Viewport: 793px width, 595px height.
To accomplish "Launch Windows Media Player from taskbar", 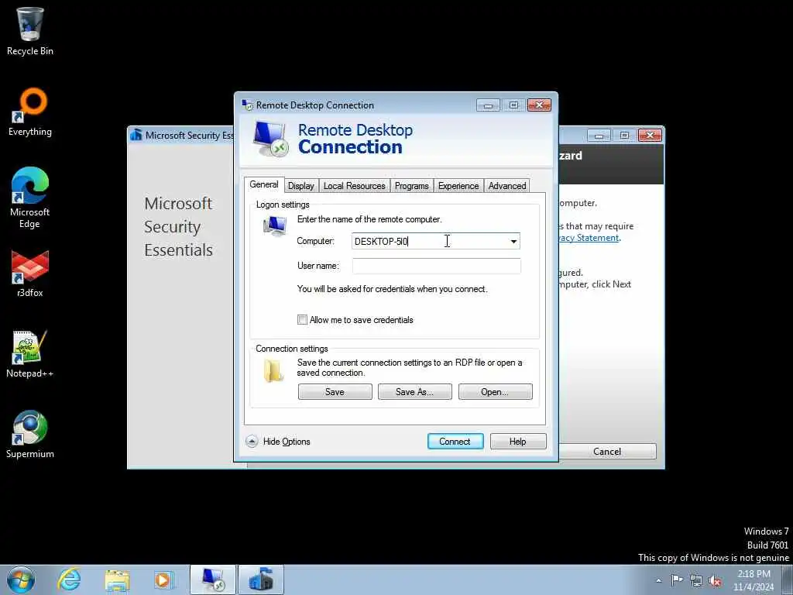I will pyautogui.click(x=164, y=580).
